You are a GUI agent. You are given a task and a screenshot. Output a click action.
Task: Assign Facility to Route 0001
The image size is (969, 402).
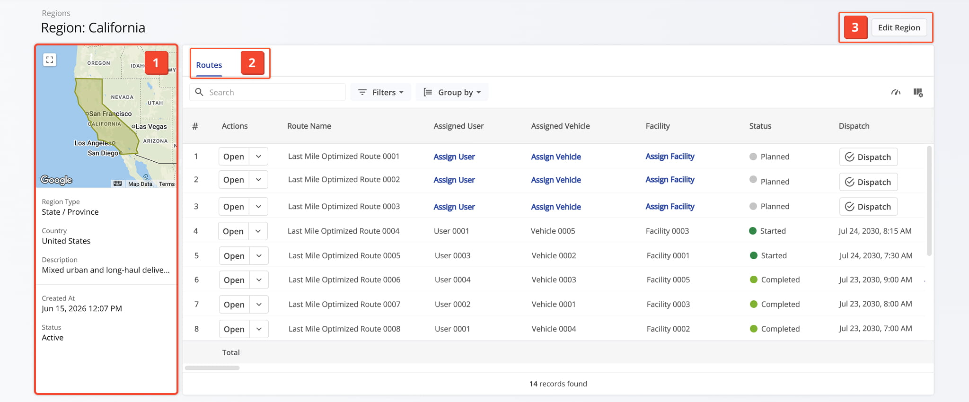tap(670, 157)
